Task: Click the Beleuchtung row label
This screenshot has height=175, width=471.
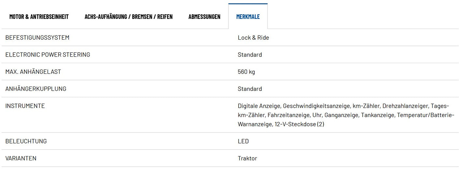Action: (x=26, y=141)
